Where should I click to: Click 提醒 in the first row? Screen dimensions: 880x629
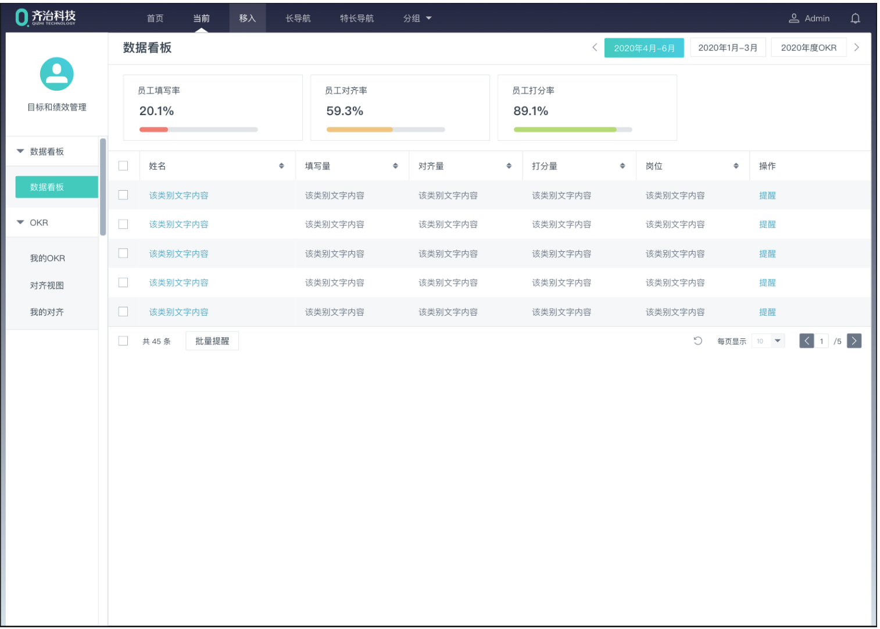pyautogui.click(x=767, y=195)
